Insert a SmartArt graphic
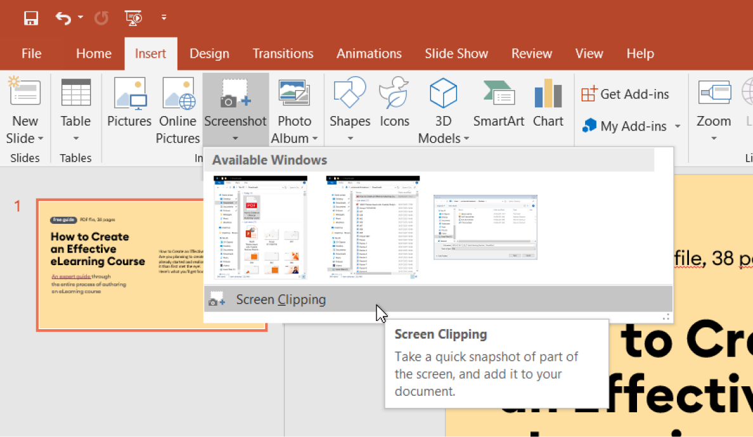This screenshot has height=437, width=753. click(498, 103)
